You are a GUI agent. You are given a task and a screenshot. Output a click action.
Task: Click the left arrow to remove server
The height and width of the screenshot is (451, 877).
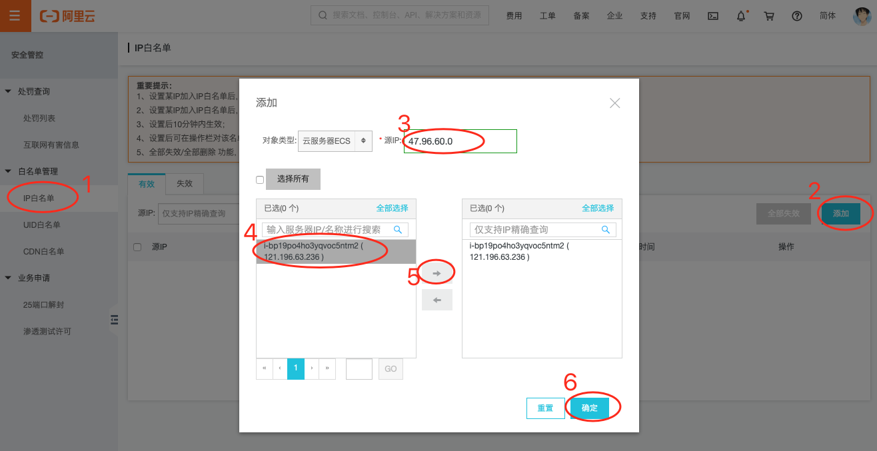(437, 300)
